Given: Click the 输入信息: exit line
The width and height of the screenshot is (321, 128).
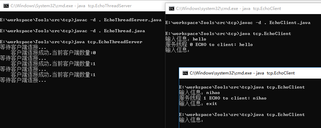Looking at the screenshot, I should (x=198, y=104).
